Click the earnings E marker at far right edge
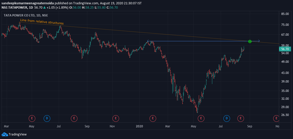Image resolution: width=293 pixels, height=139 pixels. click(276, 118)
